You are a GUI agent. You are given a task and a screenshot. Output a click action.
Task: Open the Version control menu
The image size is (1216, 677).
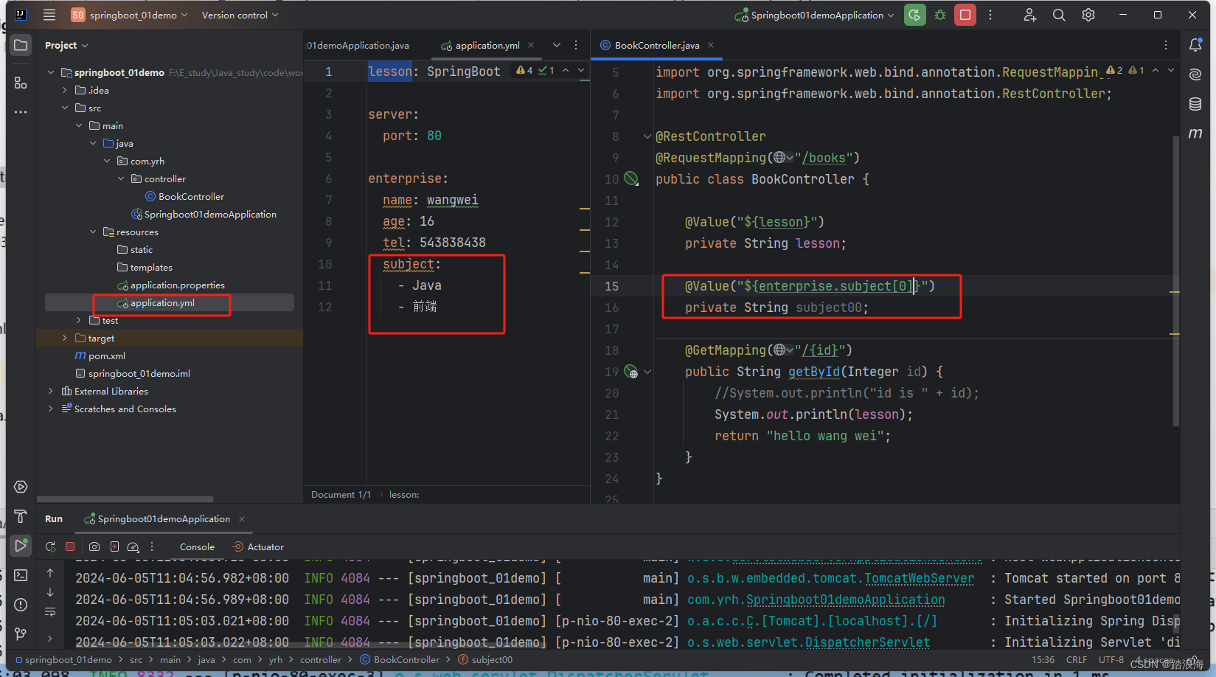point(234,14)
